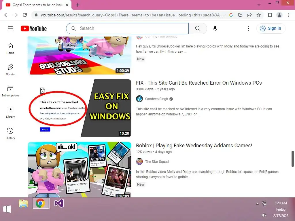Click the New badge under BrookieCookie video
295x221 pixels.
point(141,59)
